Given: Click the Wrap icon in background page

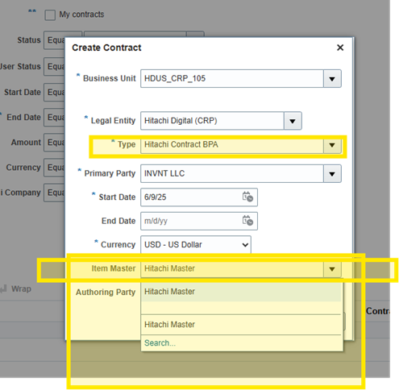Looking at the screenshot, I should pyautogui.click(x=3, y=288).
